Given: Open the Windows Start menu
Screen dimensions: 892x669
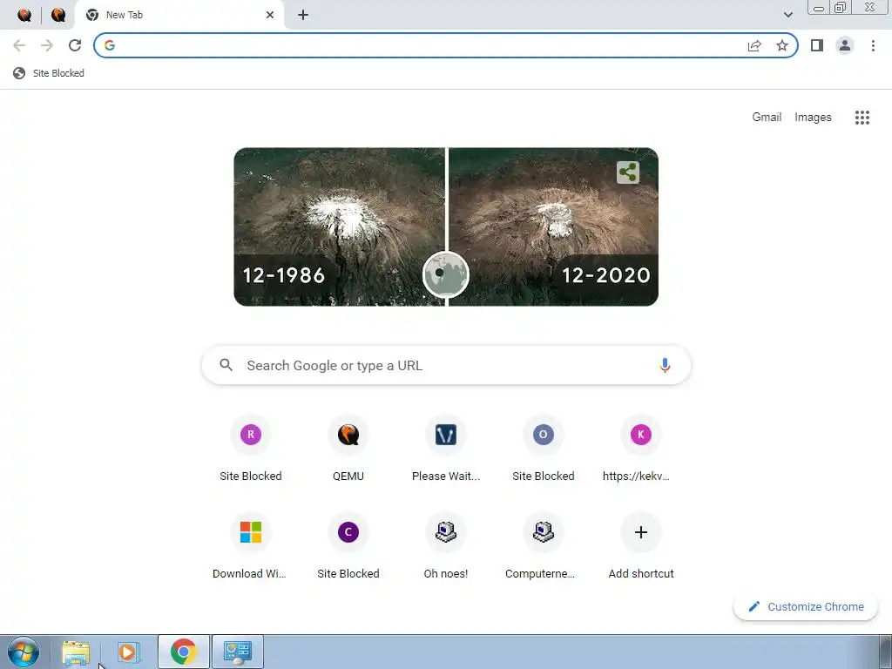Looking at the screenshot, I should pos(24,652).
